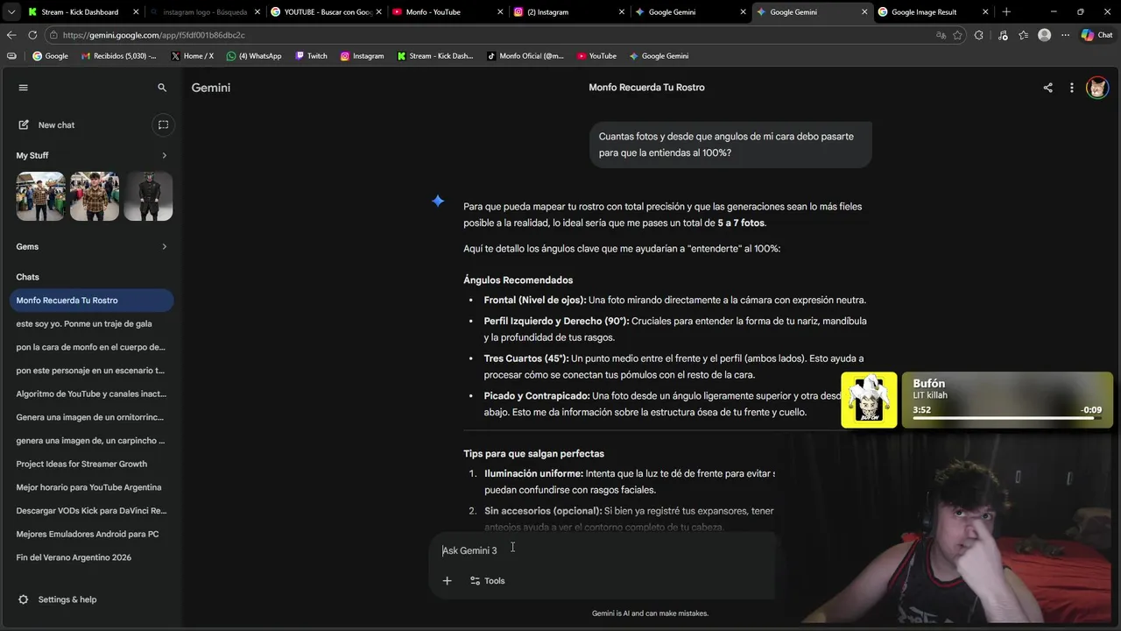Open the Home / X bookmark
This screenshot has height=631, width=1121.
(192, 56)
